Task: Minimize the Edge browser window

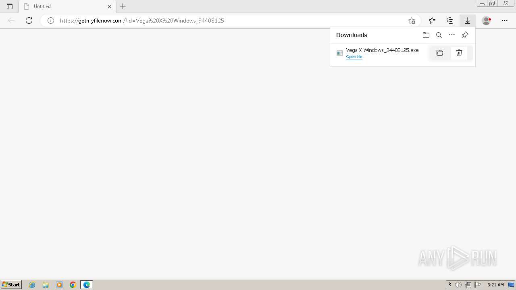Action: click(x=482, y=4)
